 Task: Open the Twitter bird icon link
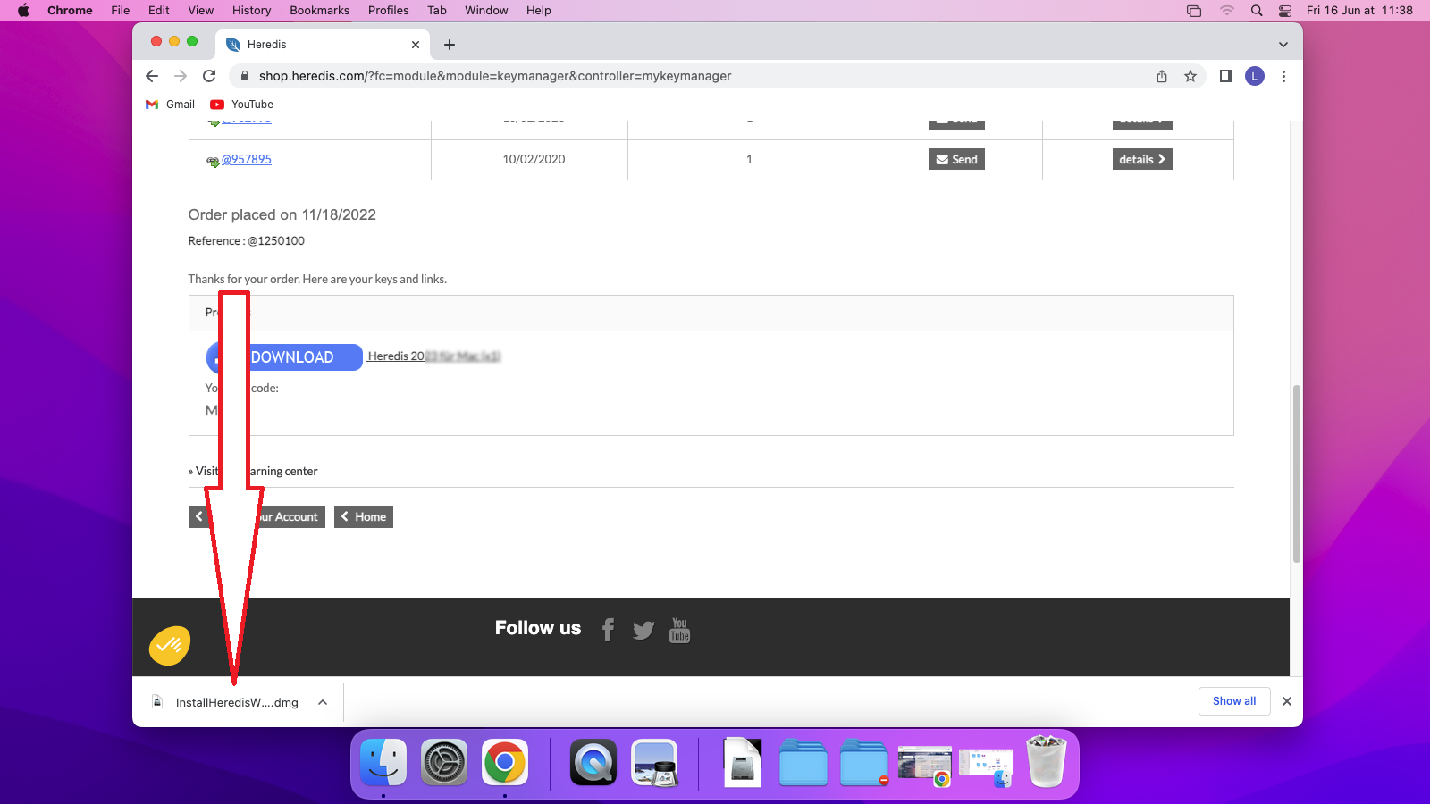pos(643,630)
